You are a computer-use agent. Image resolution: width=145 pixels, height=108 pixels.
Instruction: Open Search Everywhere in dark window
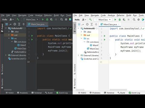62,19
